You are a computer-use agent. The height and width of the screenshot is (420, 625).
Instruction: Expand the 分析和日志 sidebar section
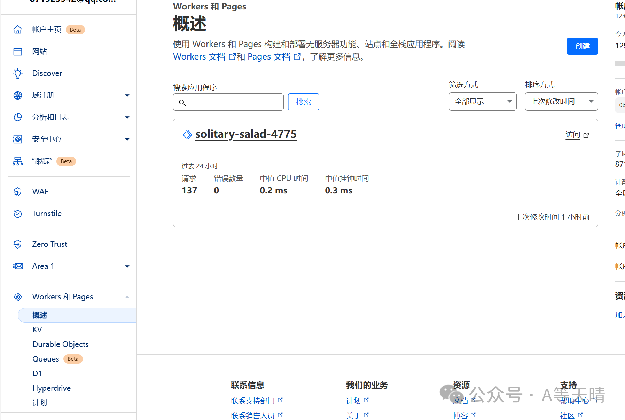[x=127, y=117]
